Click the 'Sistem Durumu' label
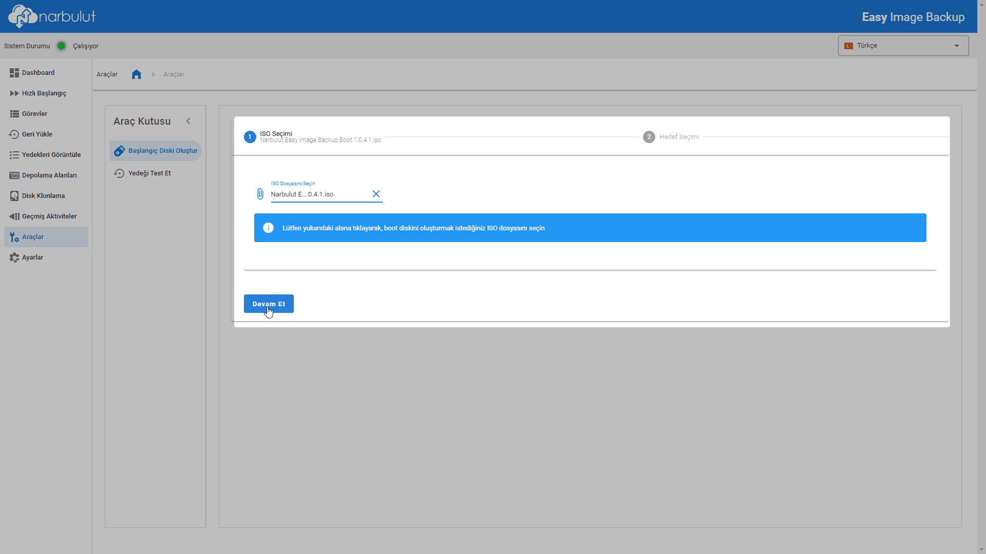The width and height of the screenshot is (986, 554). (x=27, y=46)
